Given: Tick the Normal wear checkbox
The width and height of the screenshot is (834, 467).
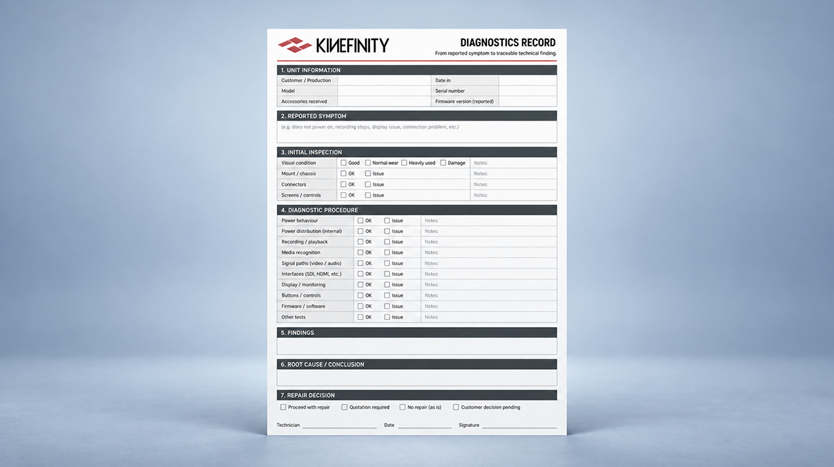Looking at the screenshot, I should point(368,163).
